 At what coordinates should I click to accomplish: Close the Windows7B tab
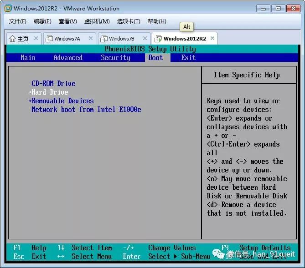click(x=145, y=38)
